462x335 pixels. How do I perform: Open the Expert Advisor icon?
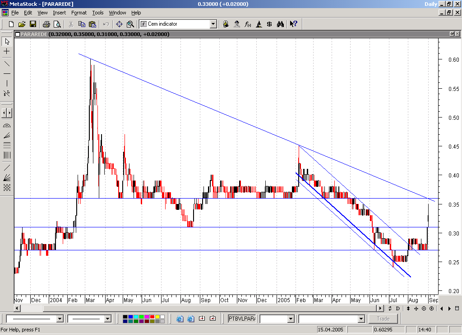pyautogui.click(x=226, y=24)
